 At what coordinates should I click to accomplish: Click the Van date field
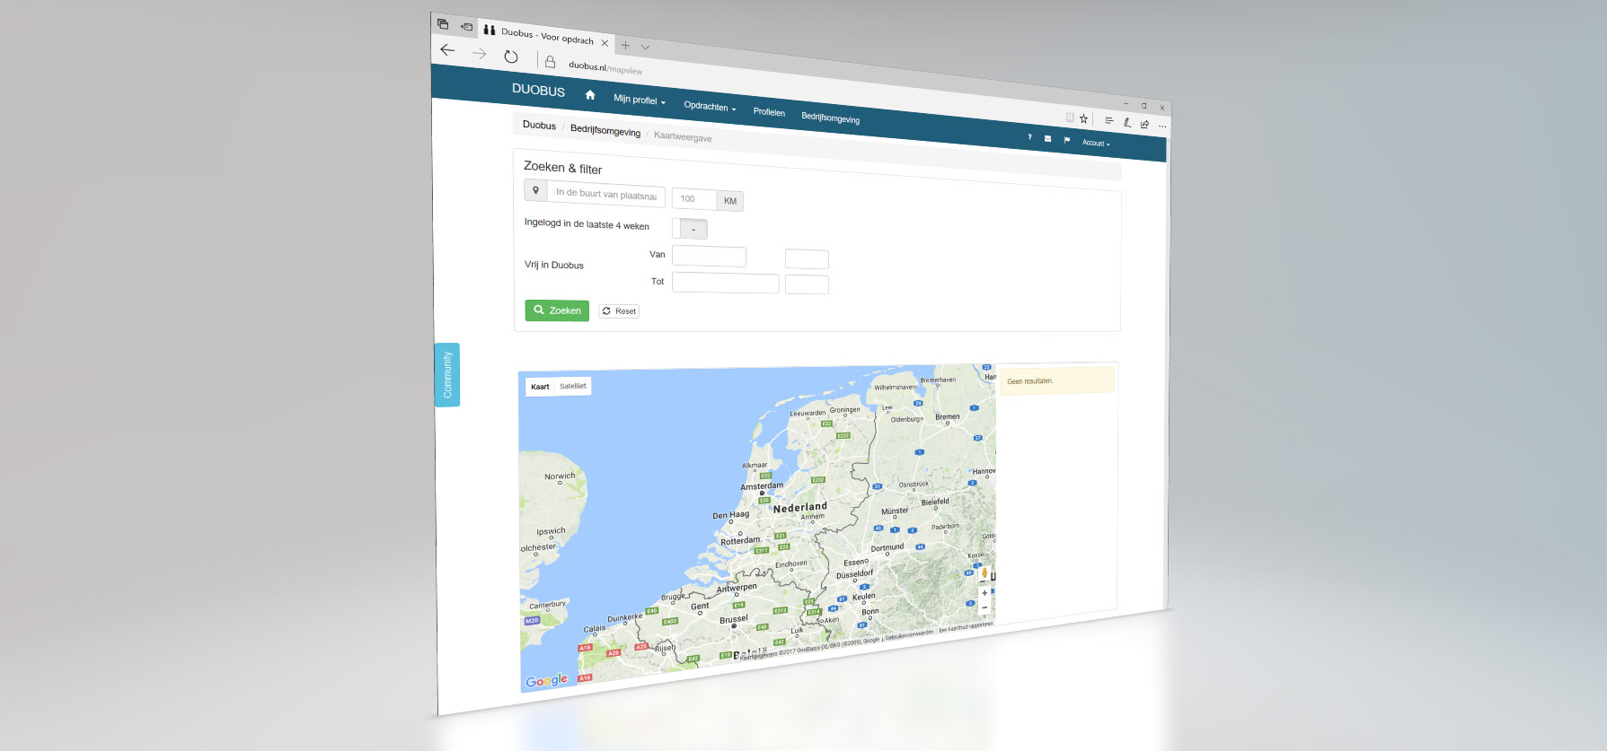[709, 257]
